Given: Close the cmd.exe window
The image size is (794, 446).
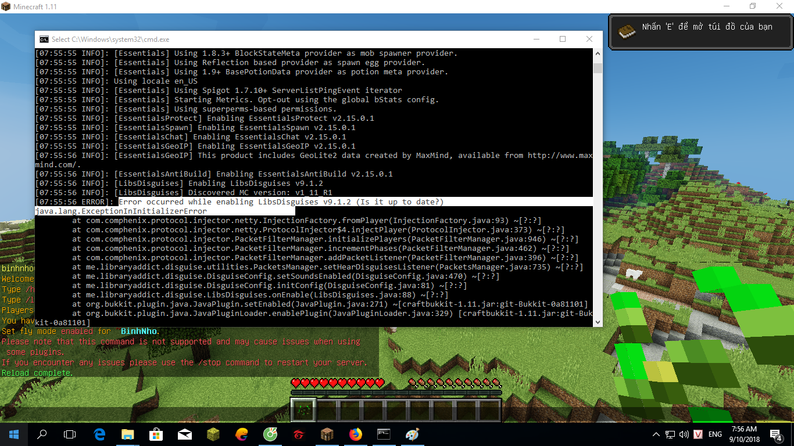Looking at the screenshot, I should click(589, 39).
